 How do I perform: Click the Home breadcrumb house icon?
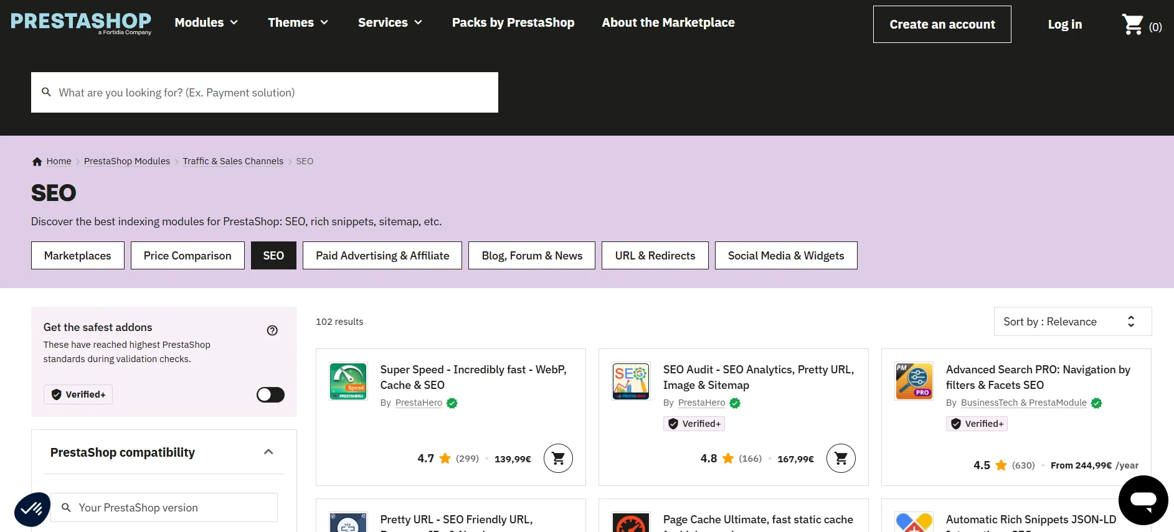pos(37,162)
